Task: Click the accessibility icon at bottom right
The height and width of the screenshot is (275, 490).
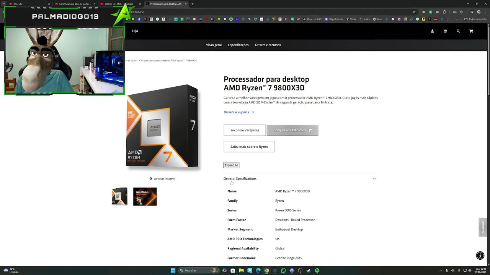Action: 480,256
